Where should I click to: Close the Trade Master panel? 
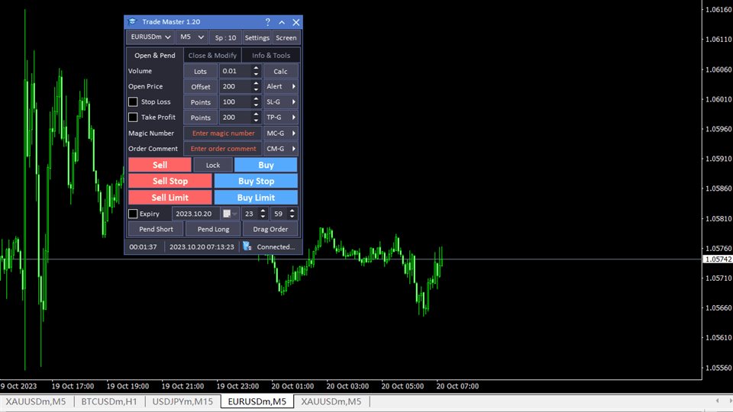[x=296, y=22]
